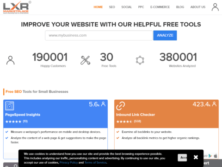Click 'Analyze all backlink metrics' bullet text
The image size is (222, 167).
(x=161, y=138)
